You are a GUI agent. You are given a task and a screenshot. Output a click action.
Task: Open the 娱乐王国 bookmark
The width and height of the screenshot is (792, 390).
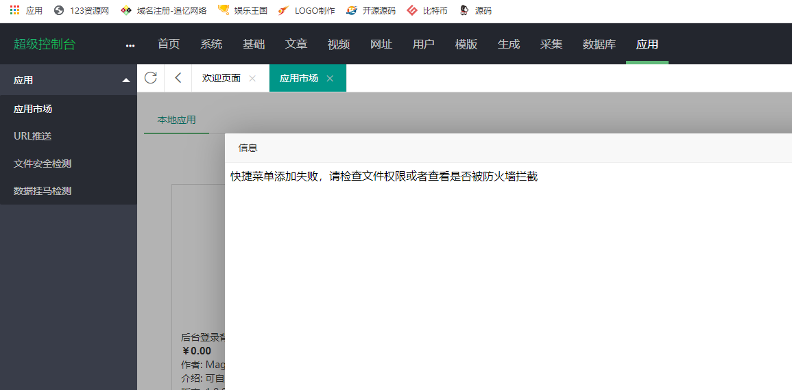[243, 10]
